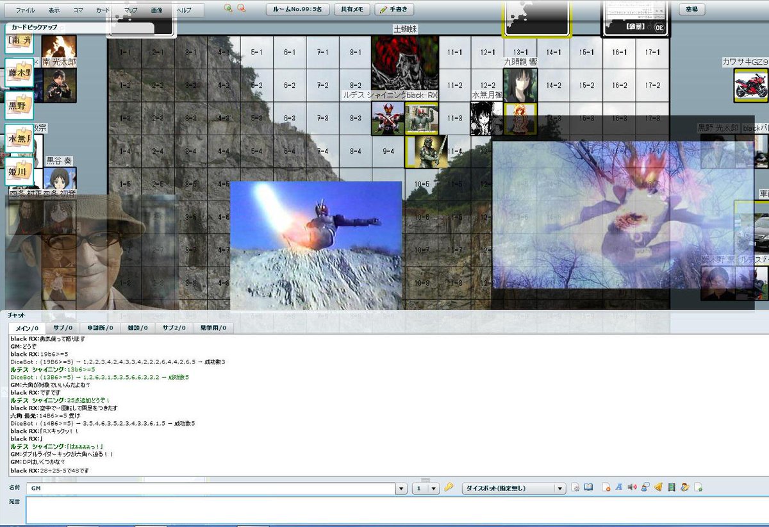The width and height of the screenshot is (769, 527).
Task: Click the speaker sound icon
Action: 633,487
